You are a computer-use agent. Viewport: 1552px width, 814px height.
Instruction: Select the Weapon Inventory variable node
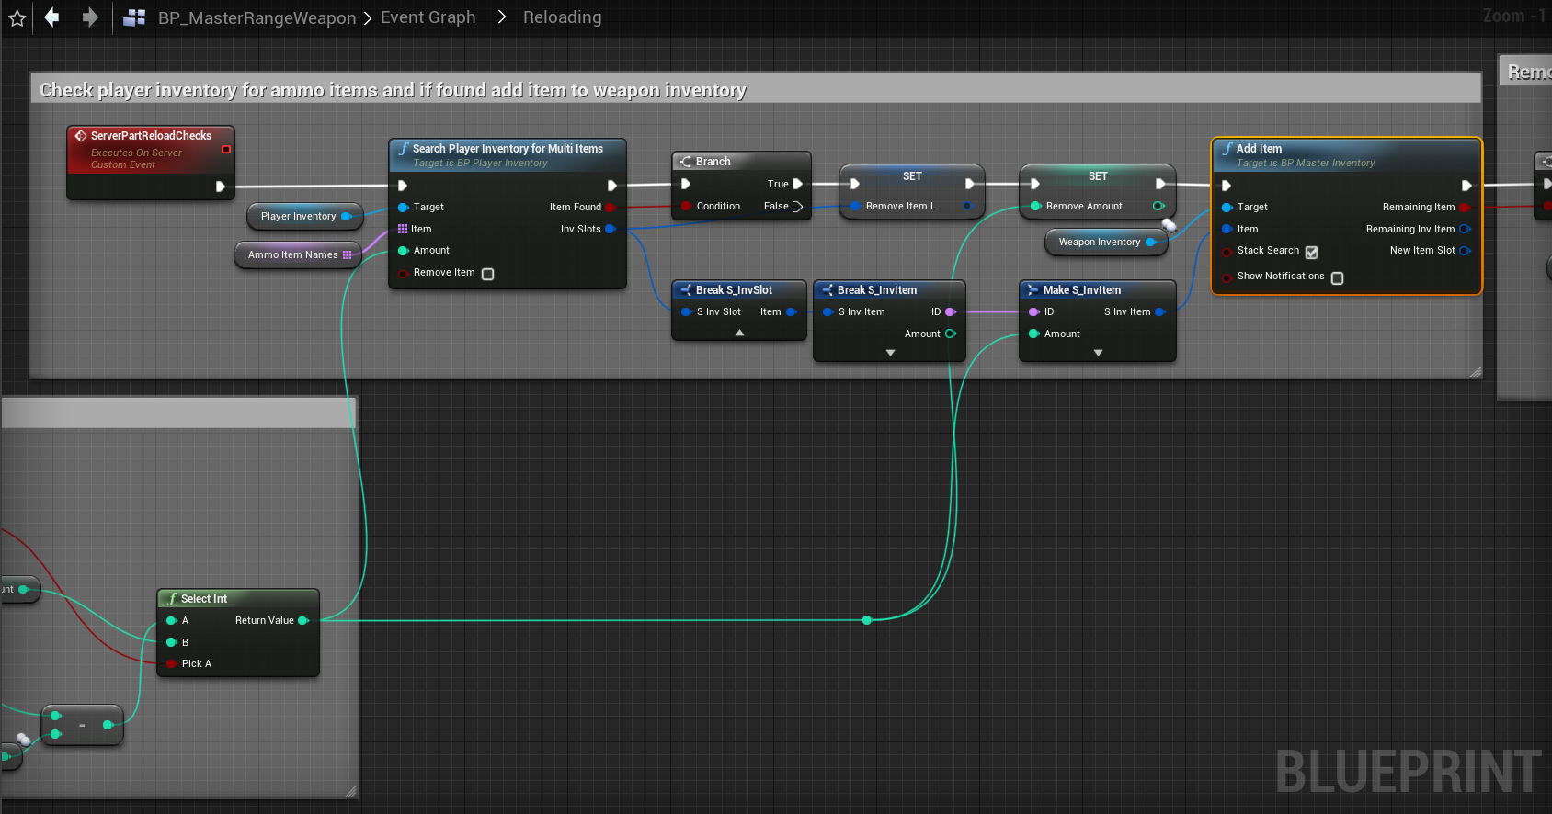click(x=1099, y=243)
